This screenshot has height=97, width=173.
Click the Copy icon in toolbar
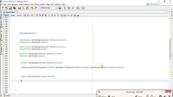[x=24, y=8]
